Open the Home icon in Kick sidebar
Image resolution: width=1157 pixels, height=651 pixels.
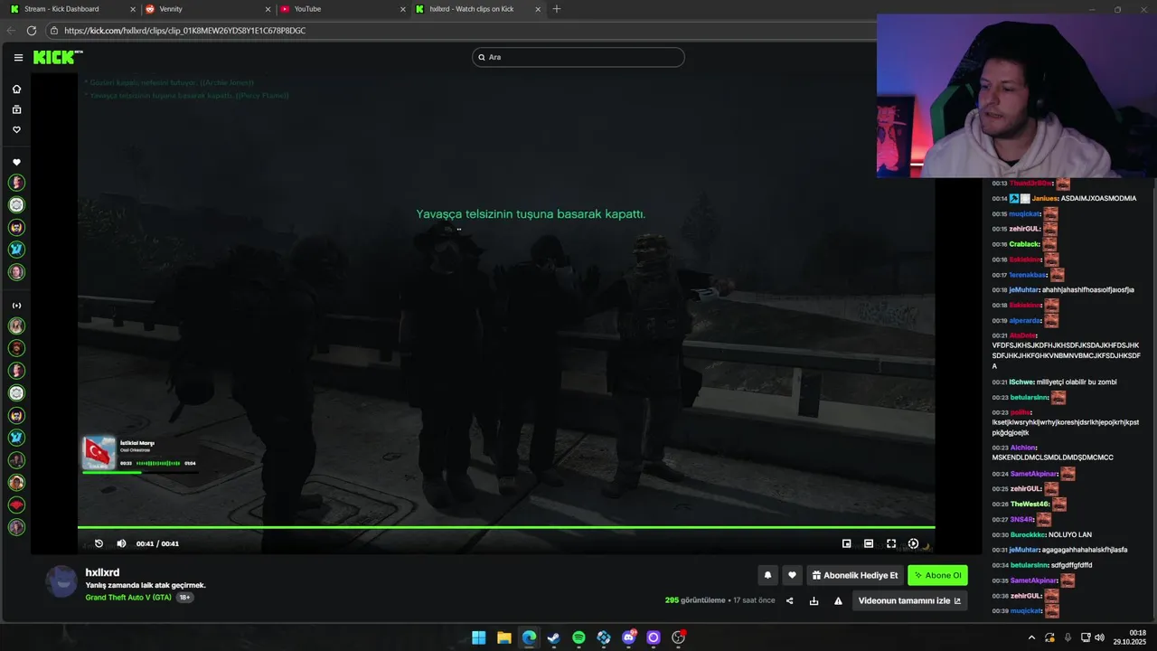16,89
